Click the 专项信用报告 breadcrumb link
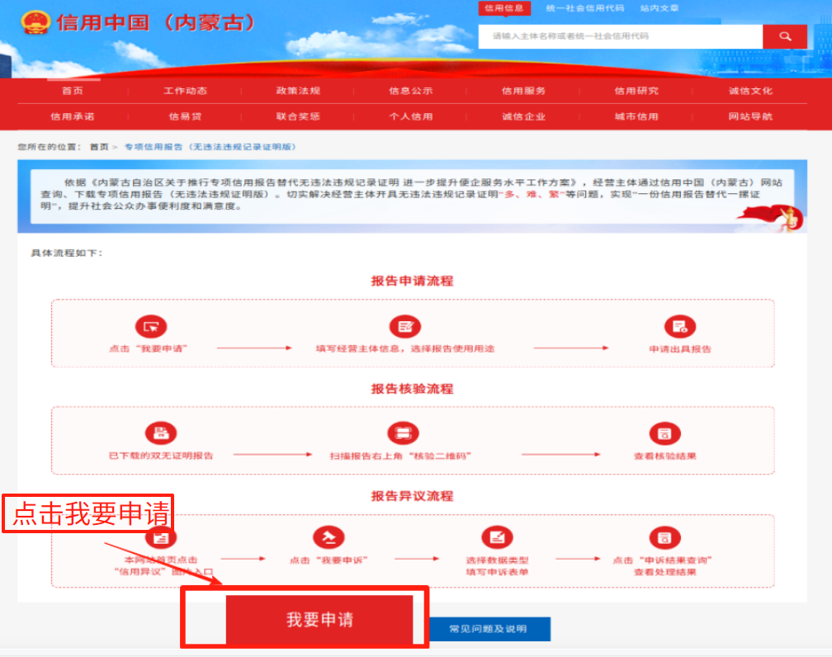 click(210, 146)
